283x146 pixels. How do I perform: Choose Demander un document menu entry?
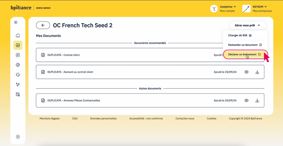[x=245, y=45]
